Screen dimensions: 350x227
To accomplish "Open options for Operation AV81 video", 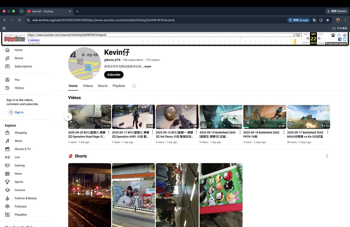I will tap(152, 132).
